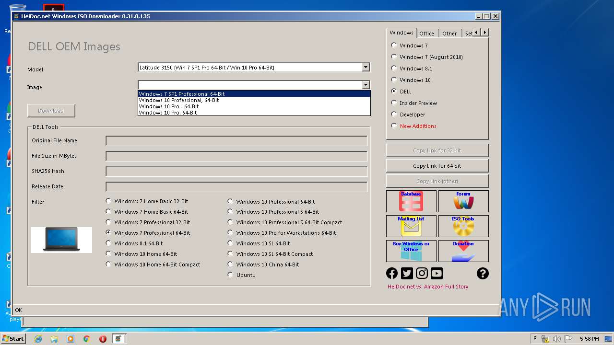Screen dimensions: 614x345
Task: Switch to the Windows tab
Action: click(x=401, y=33)
